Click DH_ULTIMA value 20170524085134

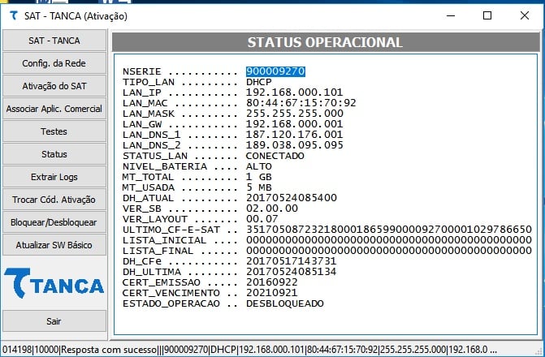click(x=292, y=272)
